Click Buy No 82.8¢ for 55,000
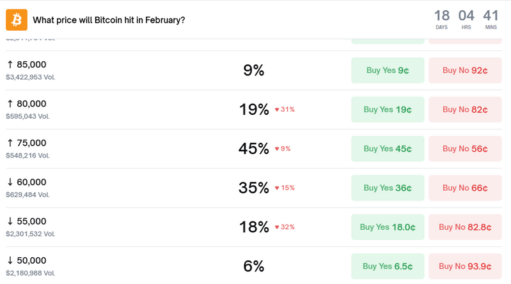This screenshot has width=511, height=284. [465, 227]
